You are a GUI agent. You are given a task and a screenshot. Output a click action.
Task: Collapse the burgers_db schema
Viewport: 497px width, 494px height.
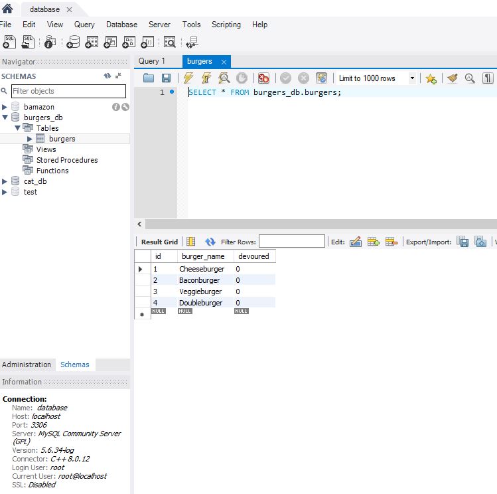pos(5,118)
